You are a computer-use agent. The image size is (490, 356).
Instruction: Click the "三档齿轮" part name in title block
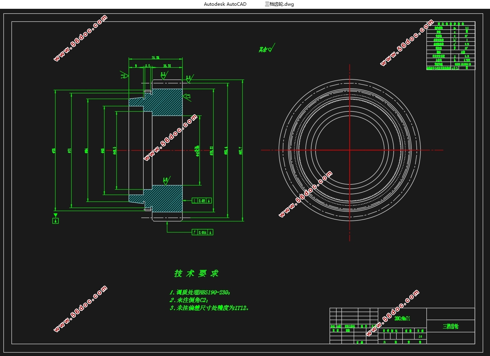[x=451, y=327]
